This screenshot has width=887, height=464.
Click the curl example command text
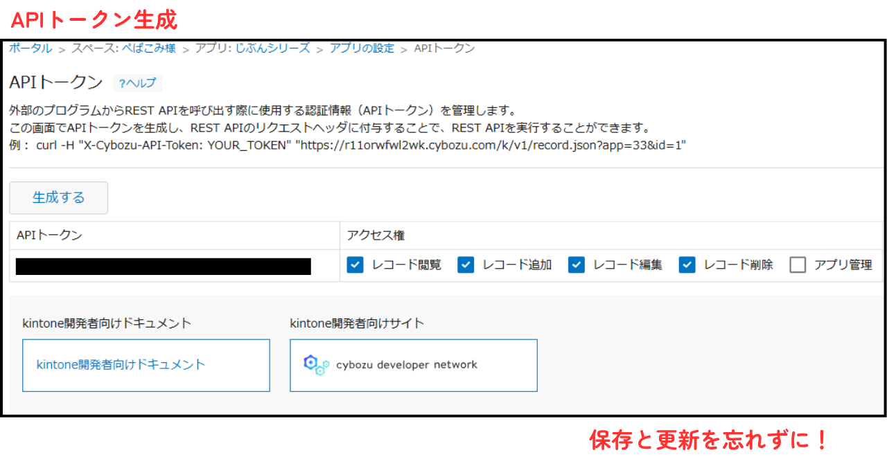point(361,145)
